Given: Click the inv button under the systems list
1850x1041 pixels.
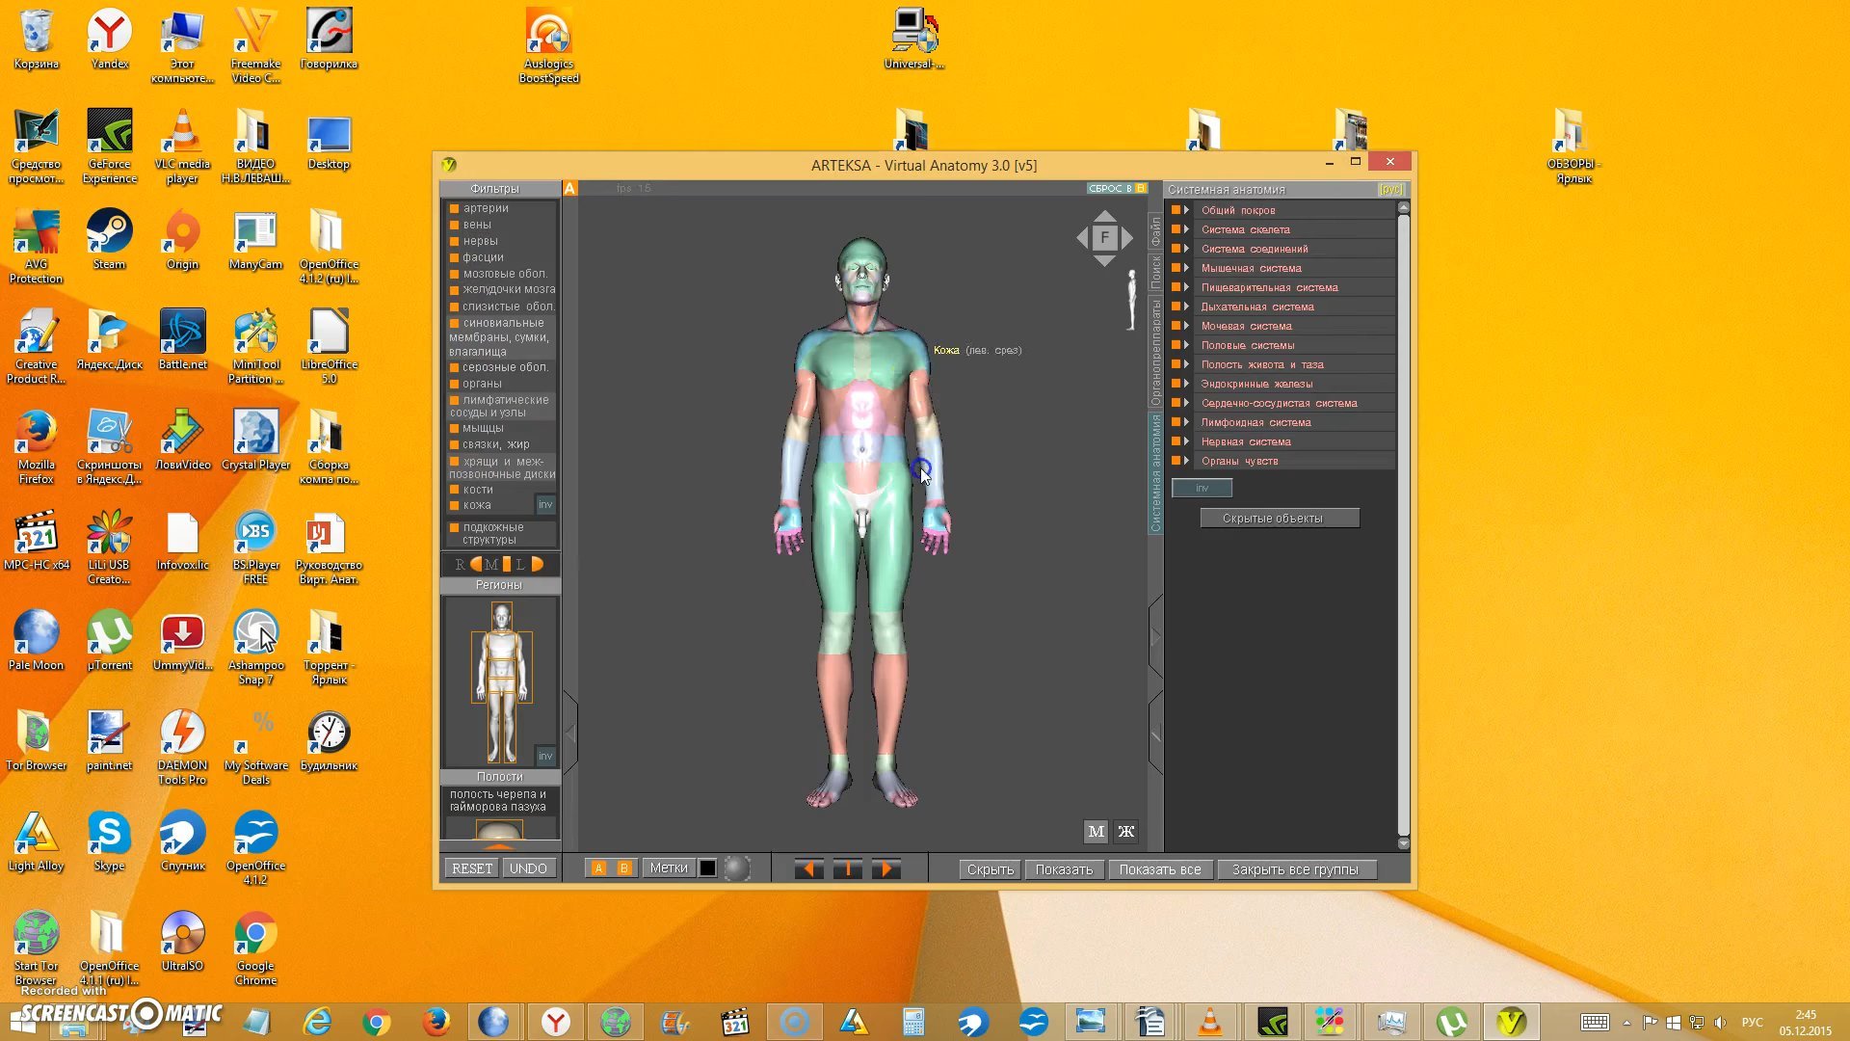Looking at the screenshot, I should 1202,488.
